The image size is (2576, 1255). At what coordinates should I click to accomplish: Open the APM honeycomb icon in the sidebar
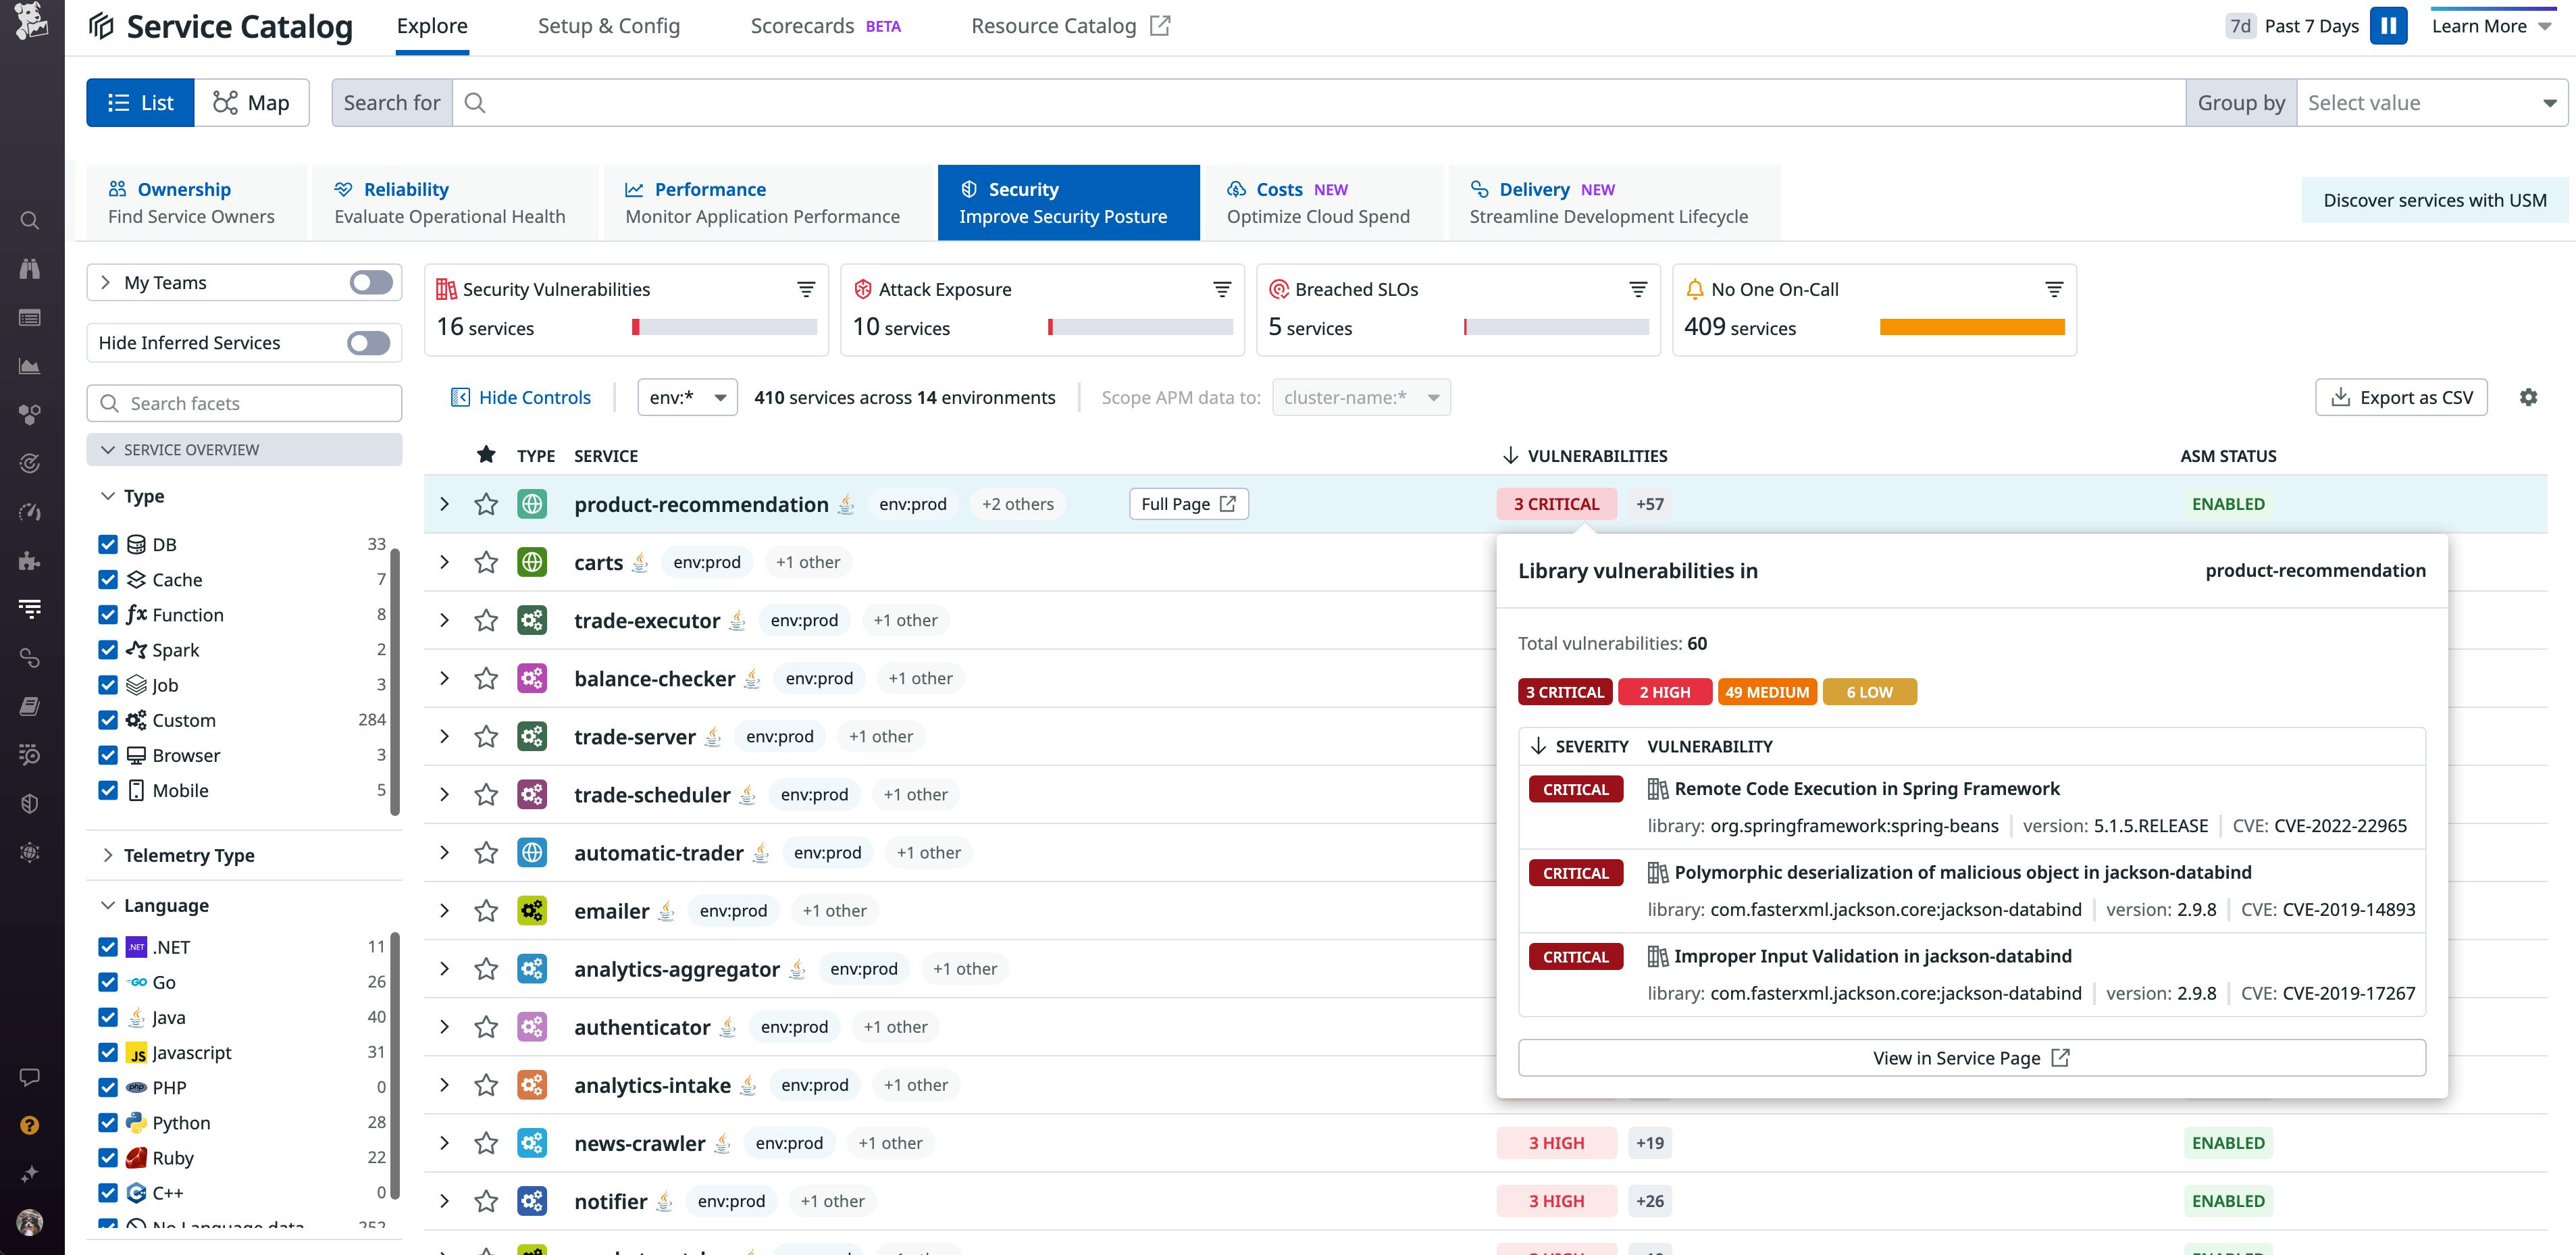(x=30, y=415)
